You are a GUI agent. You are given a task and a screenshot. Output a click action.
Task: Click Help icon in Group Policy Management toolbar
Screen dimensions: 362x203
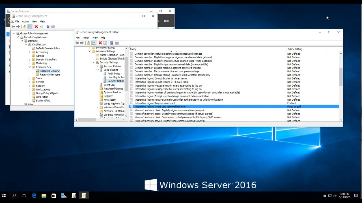point(48,27)
